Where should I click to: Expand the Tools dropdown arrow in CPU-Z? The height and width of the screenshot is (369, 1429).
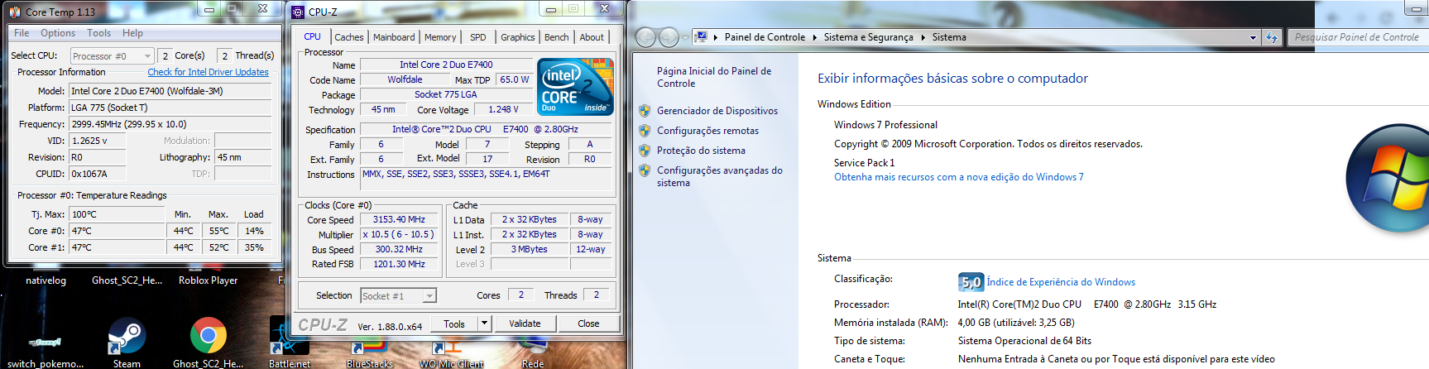[485, 323]
